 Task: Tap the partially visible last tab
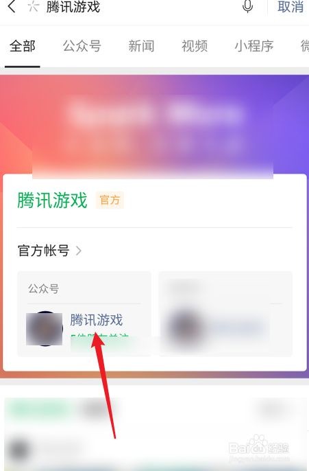304,46
